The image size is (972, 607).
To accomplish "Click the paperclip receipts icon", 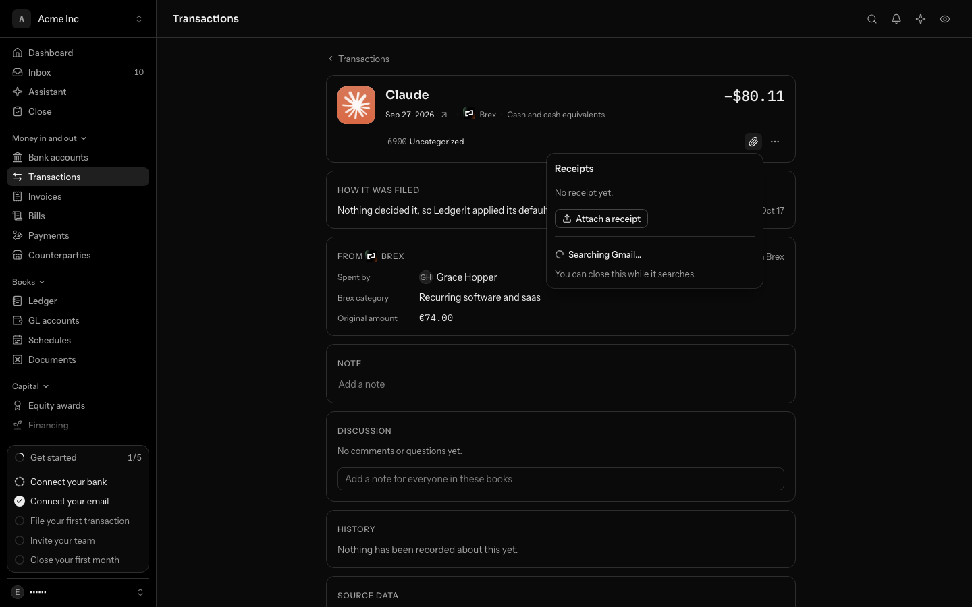I will pyautogui.click(x=753, y=142).
